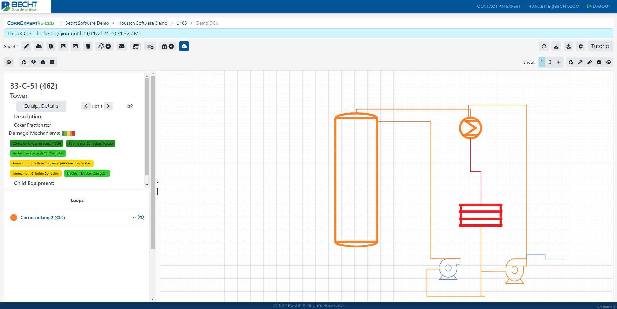Toggle the eye icon in right sheet toolbar
Screen dimensions: 617x309
[609, 62]
